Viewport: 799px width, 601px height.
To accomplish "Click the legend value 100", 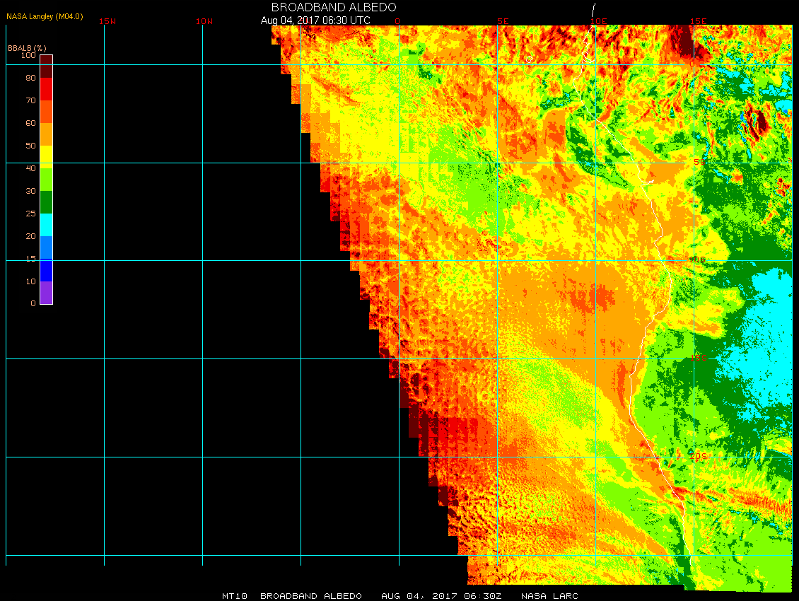I will tap(28, 55).
